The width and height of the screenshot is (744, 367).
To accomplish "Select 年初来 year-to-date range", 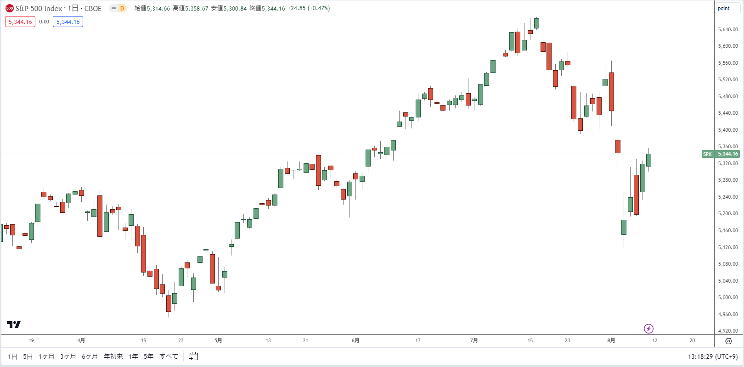I will coord(113,356).
